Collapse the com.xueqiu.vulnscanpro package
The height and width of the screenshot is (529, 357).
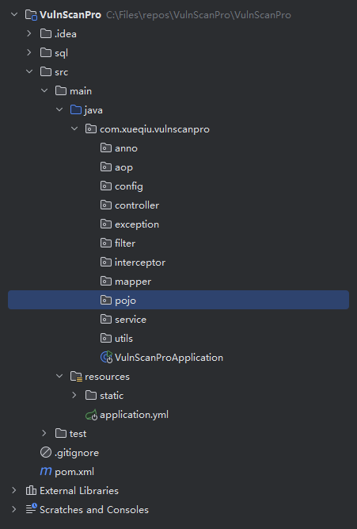click(x=74, y=128)
